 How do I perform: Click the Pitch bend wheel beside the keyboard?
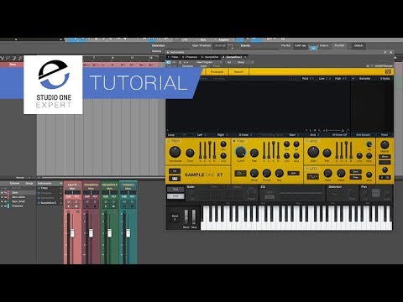pyautogui.click(x=186, y=216)
